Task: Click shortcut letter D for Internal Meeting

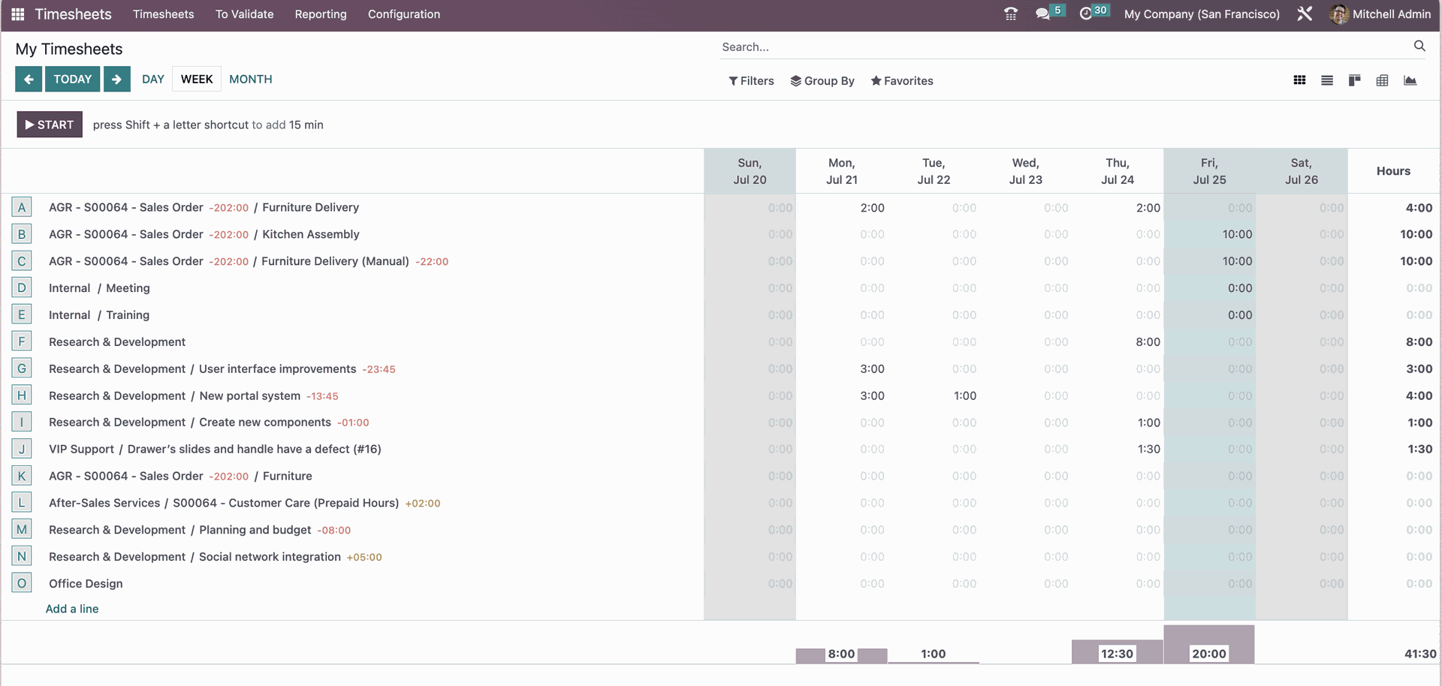Action: (22, 288)
